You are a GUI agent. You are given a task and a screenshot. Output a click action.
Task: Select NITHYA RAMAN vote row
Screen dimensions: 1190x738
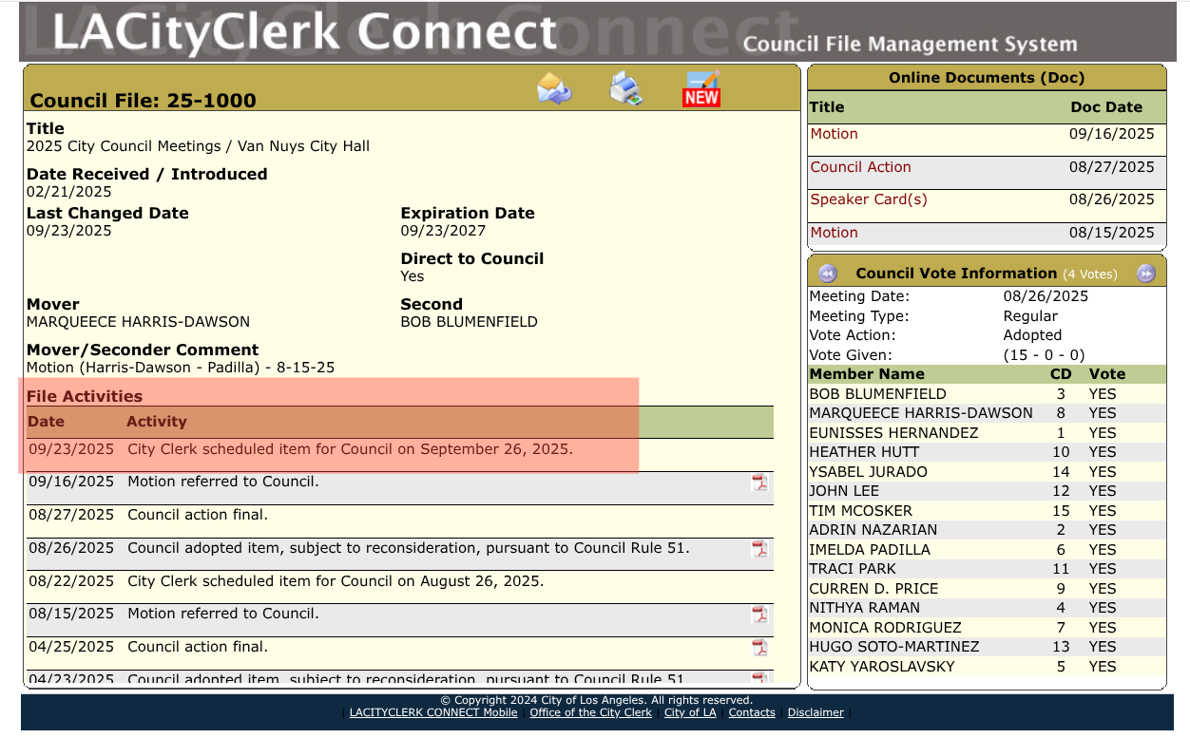(x=987, y=608)
